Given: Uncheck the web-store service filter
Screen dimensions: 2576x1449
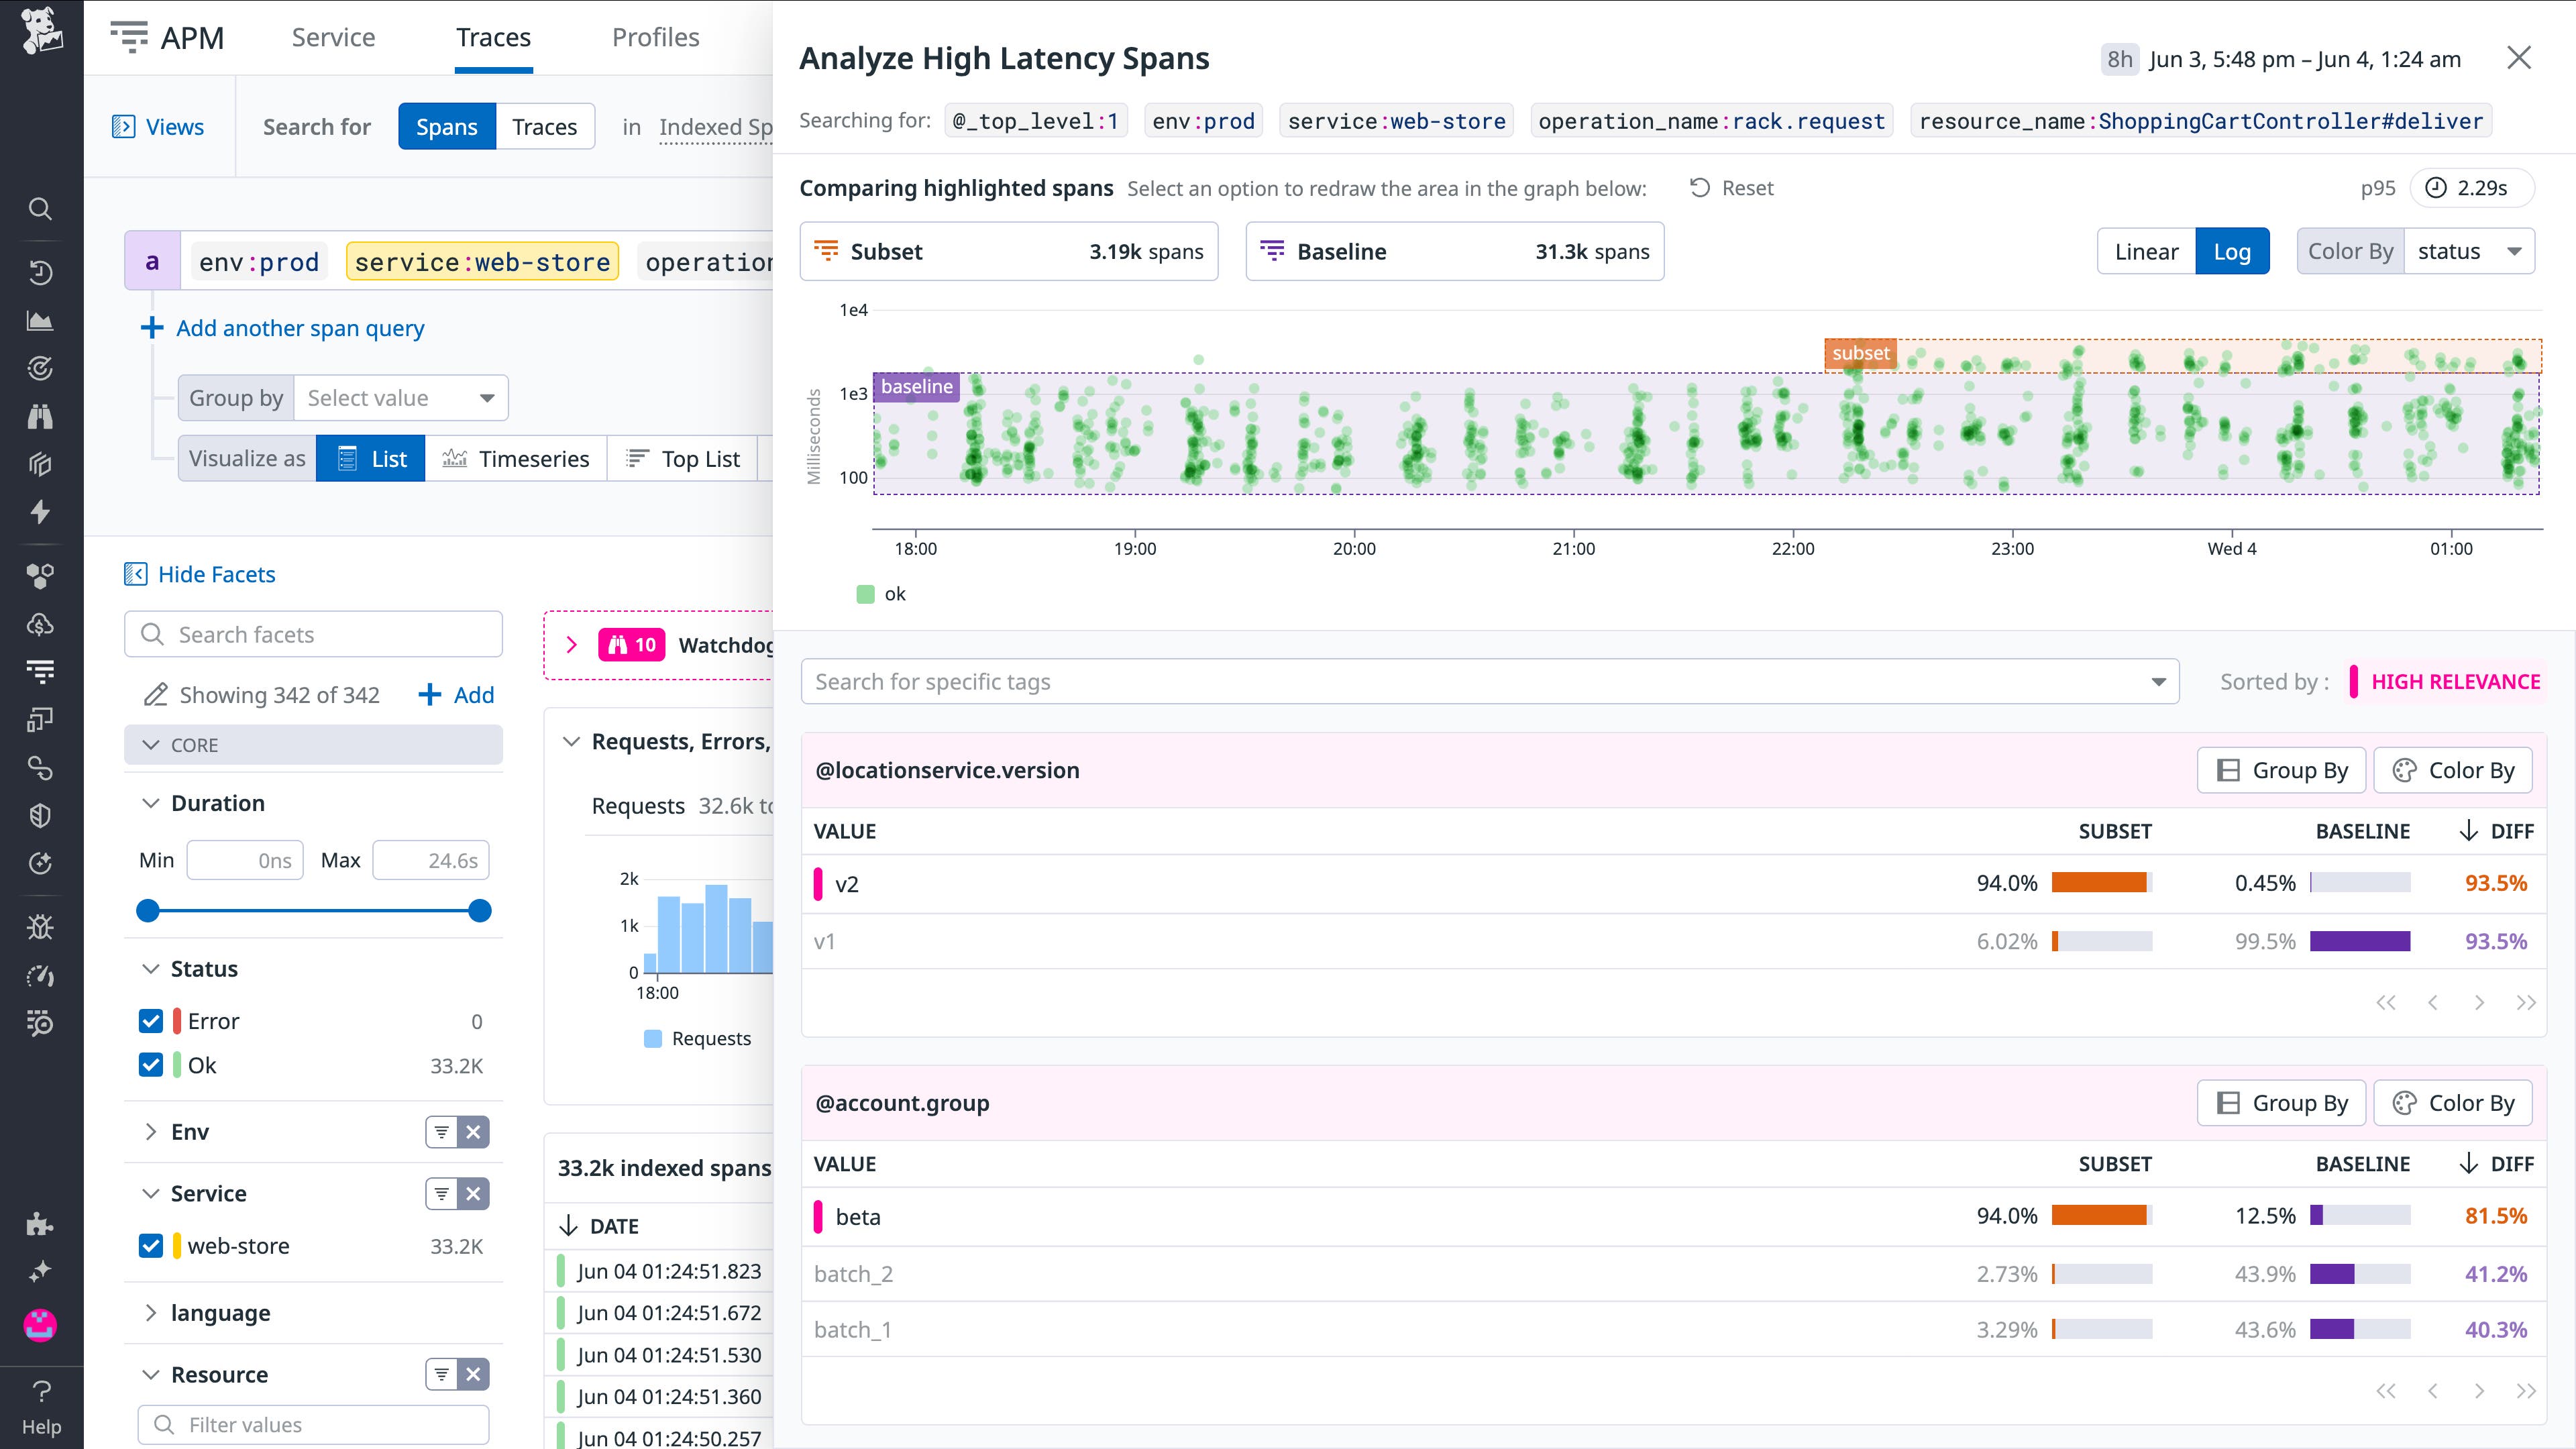Looking at the screenshot, I should click(x=151, y=1245).
